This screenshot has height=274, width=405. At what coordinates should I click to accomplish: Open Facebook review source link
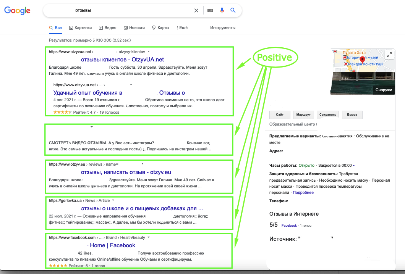tap(289, 226)
